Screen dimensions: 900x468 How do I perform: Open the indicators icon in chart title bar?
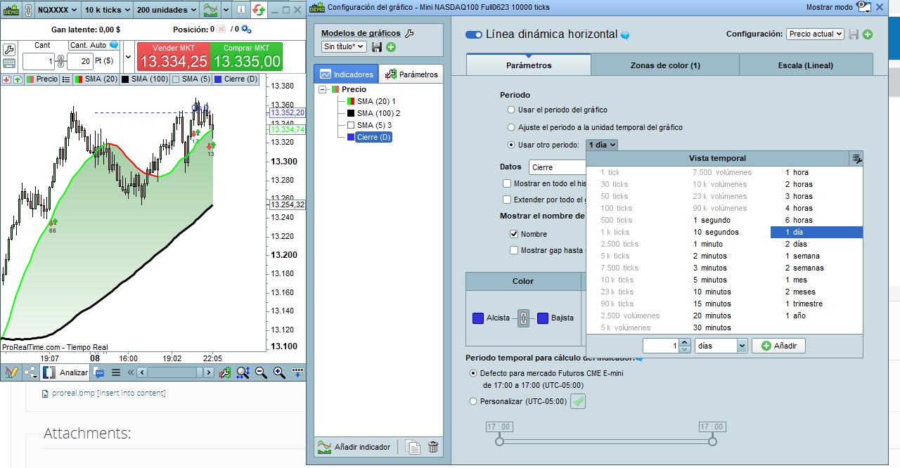pos(210,10)
